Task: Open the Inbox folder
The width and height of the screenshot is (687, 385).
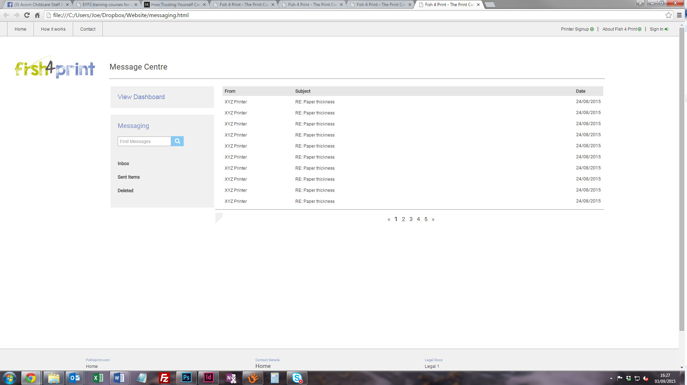Action: 123,164
